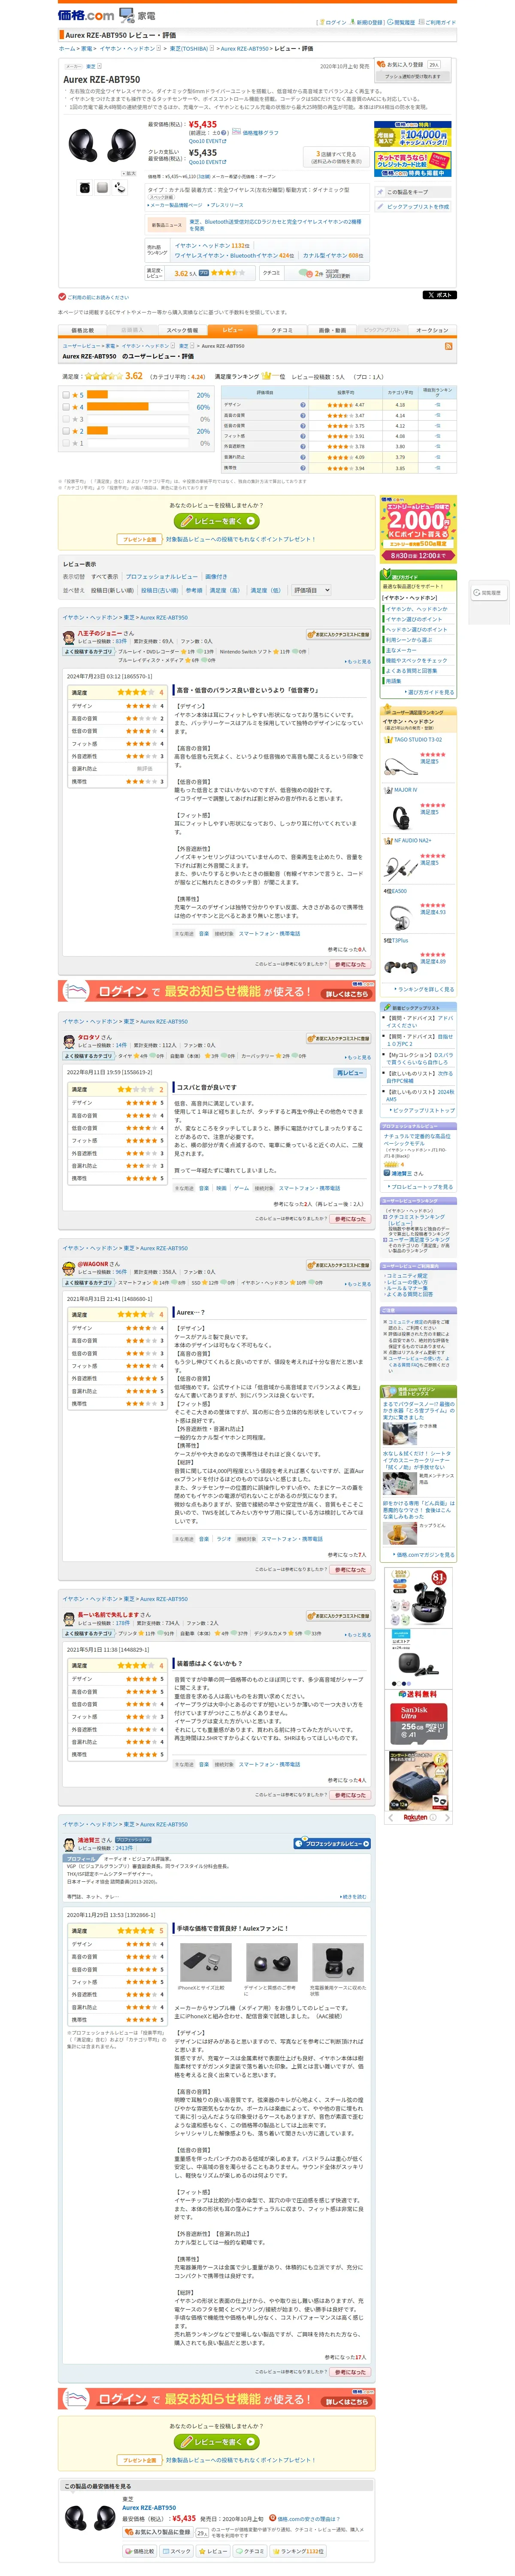Image resolution: width=515 pixels, height=2576 pixels.
Task: Click the RSS feed icon
Action: click(x=449, y=346)
